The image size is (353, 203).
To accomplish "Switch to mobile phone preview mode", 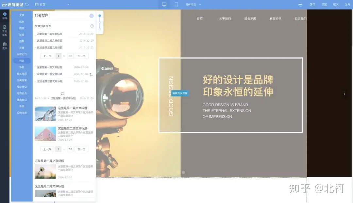I will 176,5.
